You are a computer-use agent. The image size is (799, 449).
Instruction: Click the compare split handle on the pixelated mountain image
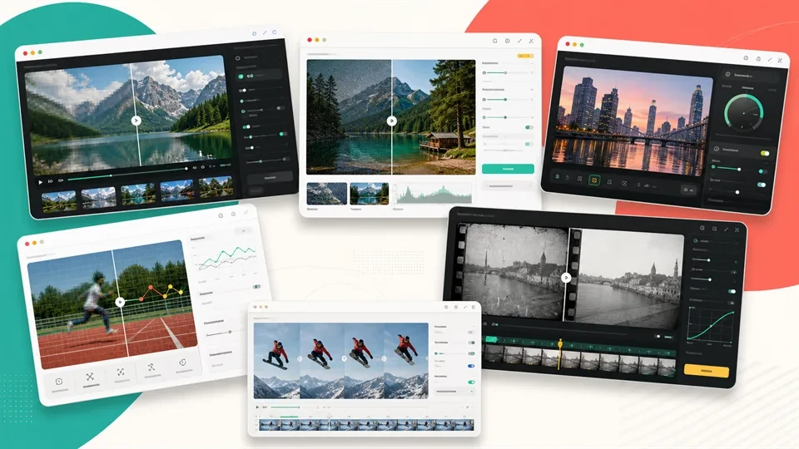click(x=136, y=121)
